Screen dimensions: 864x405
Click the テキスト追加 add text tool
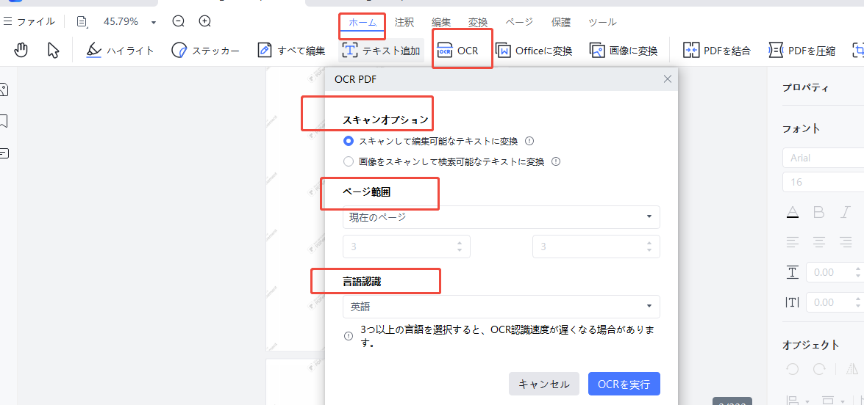pos(382,51)
